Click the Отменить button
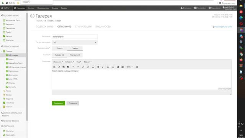This screenshot has height=138, width=245. [x=73, y=103]
